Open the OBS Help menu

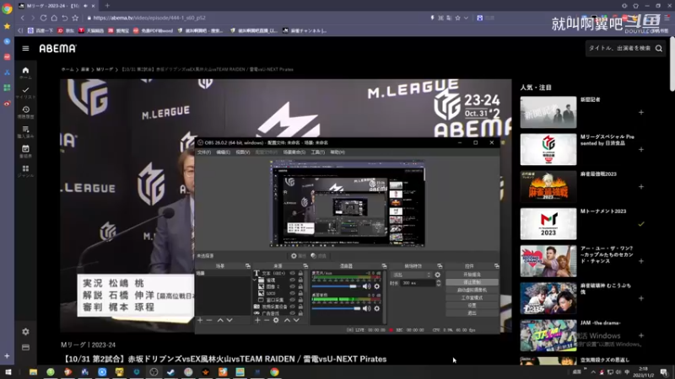(337, 152)
